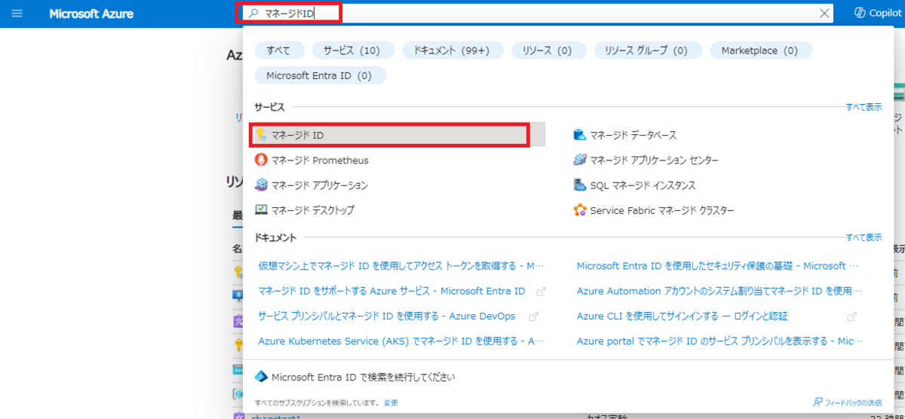Open the Copilot icon in header
Viewport: 905px width, 419px height.
pyautogui.click(x=859, y=13)
